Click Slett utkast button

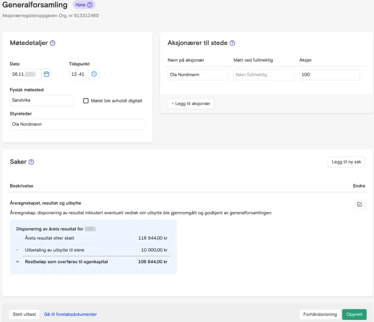(24, 314)
